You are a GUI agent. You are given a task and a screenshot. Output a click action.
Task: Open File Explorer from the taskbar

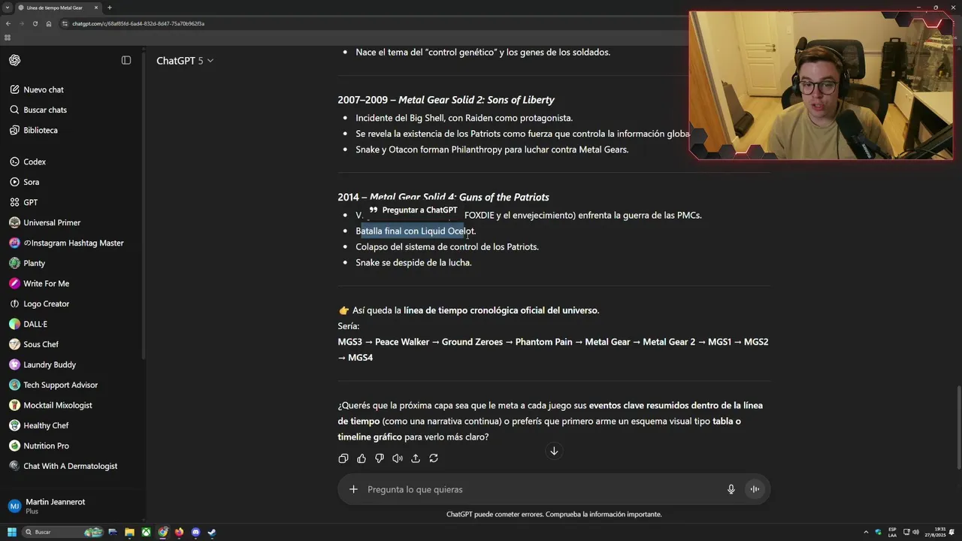point(129,532)
